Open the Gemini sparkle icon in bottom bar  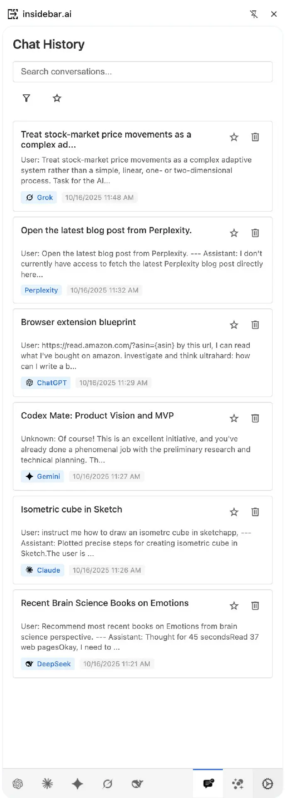78,784
